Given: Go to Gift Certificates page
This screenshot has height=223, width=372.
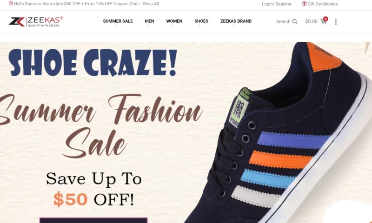Looking at the screenshot, I should (x=322, y=4).
